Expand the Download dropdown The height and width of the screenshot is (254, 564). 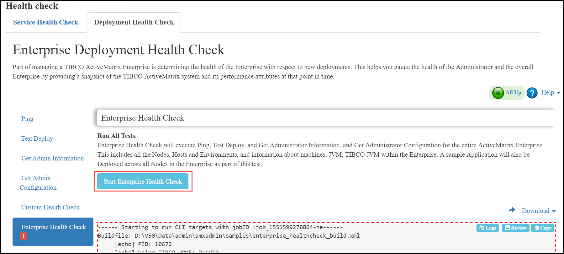click(539, 211)
